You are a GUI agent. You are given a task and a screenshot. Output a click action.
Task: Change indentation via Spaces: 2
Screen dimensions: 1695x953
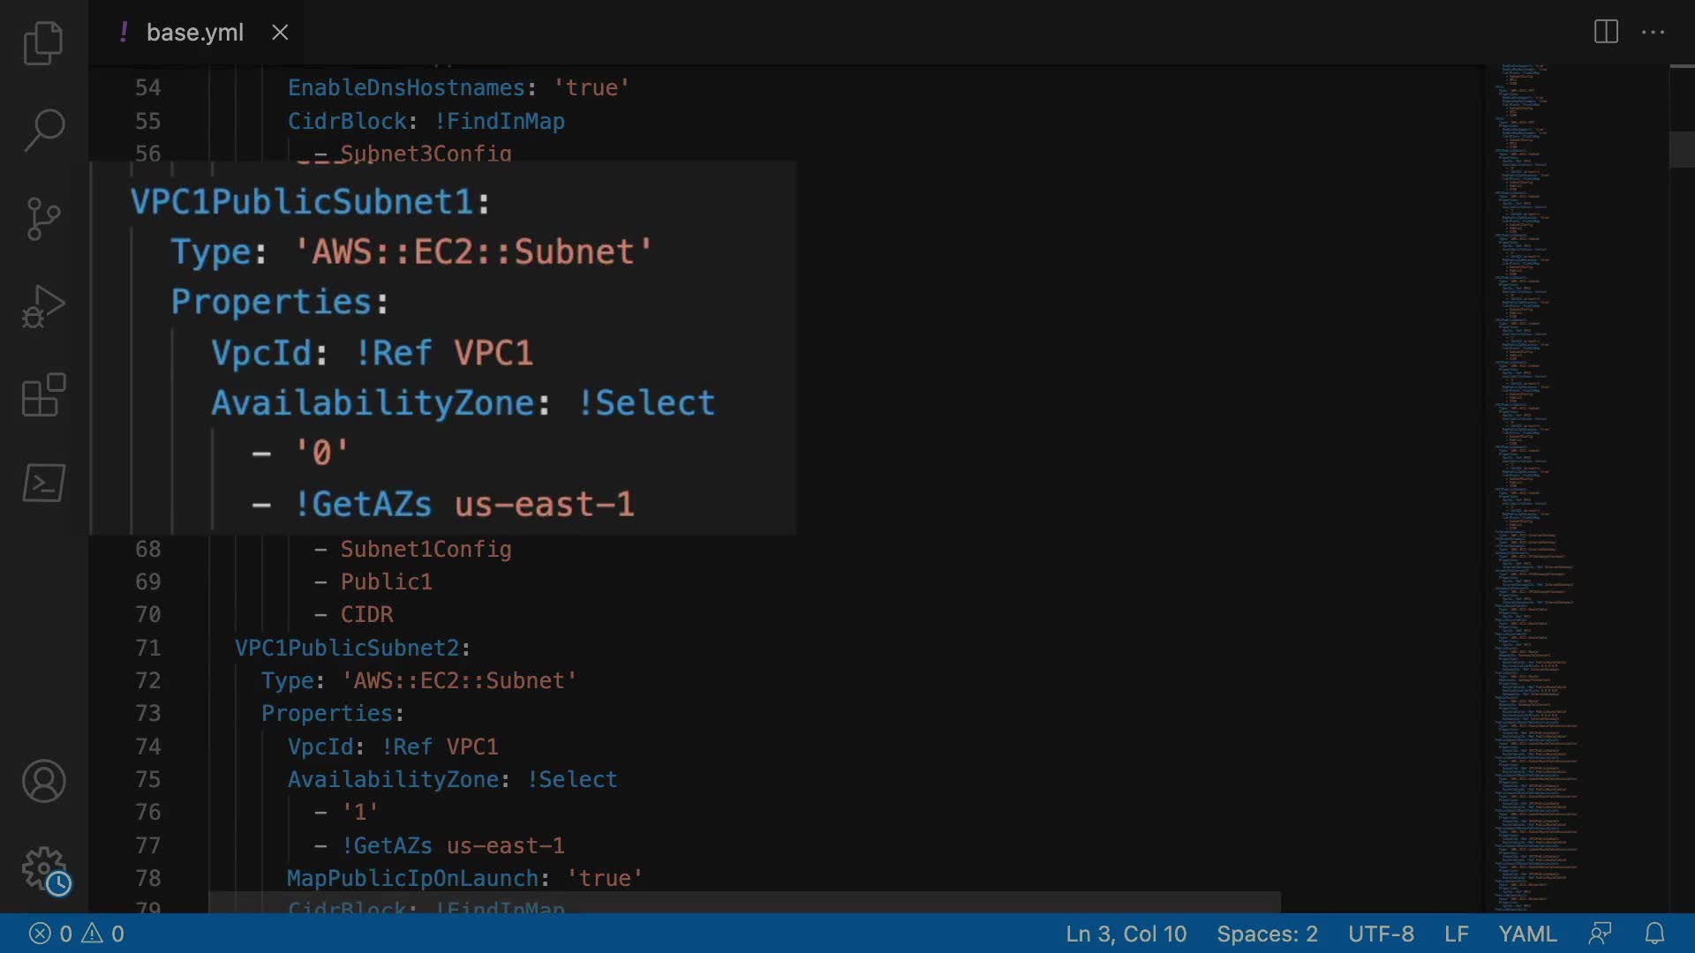pos(1267,934)
